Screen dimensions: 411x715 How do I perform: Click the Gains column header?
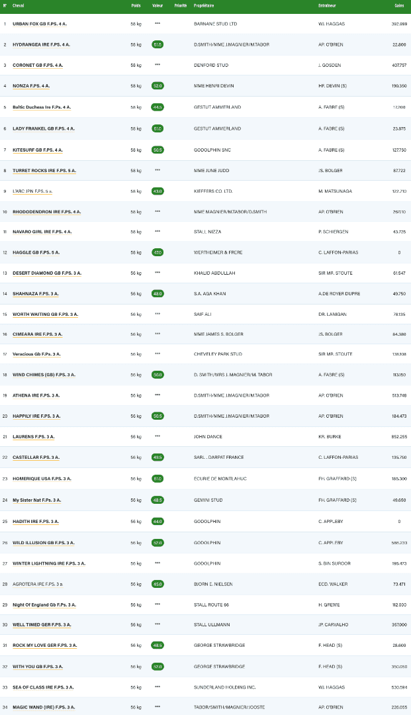(399, 5)
